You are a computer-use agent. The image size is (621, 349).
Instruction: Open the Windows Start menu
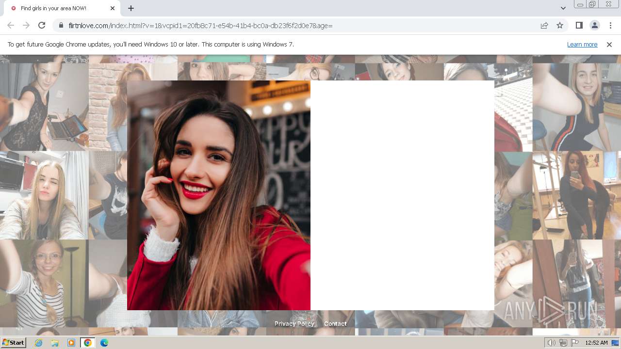tap(14, 343)
